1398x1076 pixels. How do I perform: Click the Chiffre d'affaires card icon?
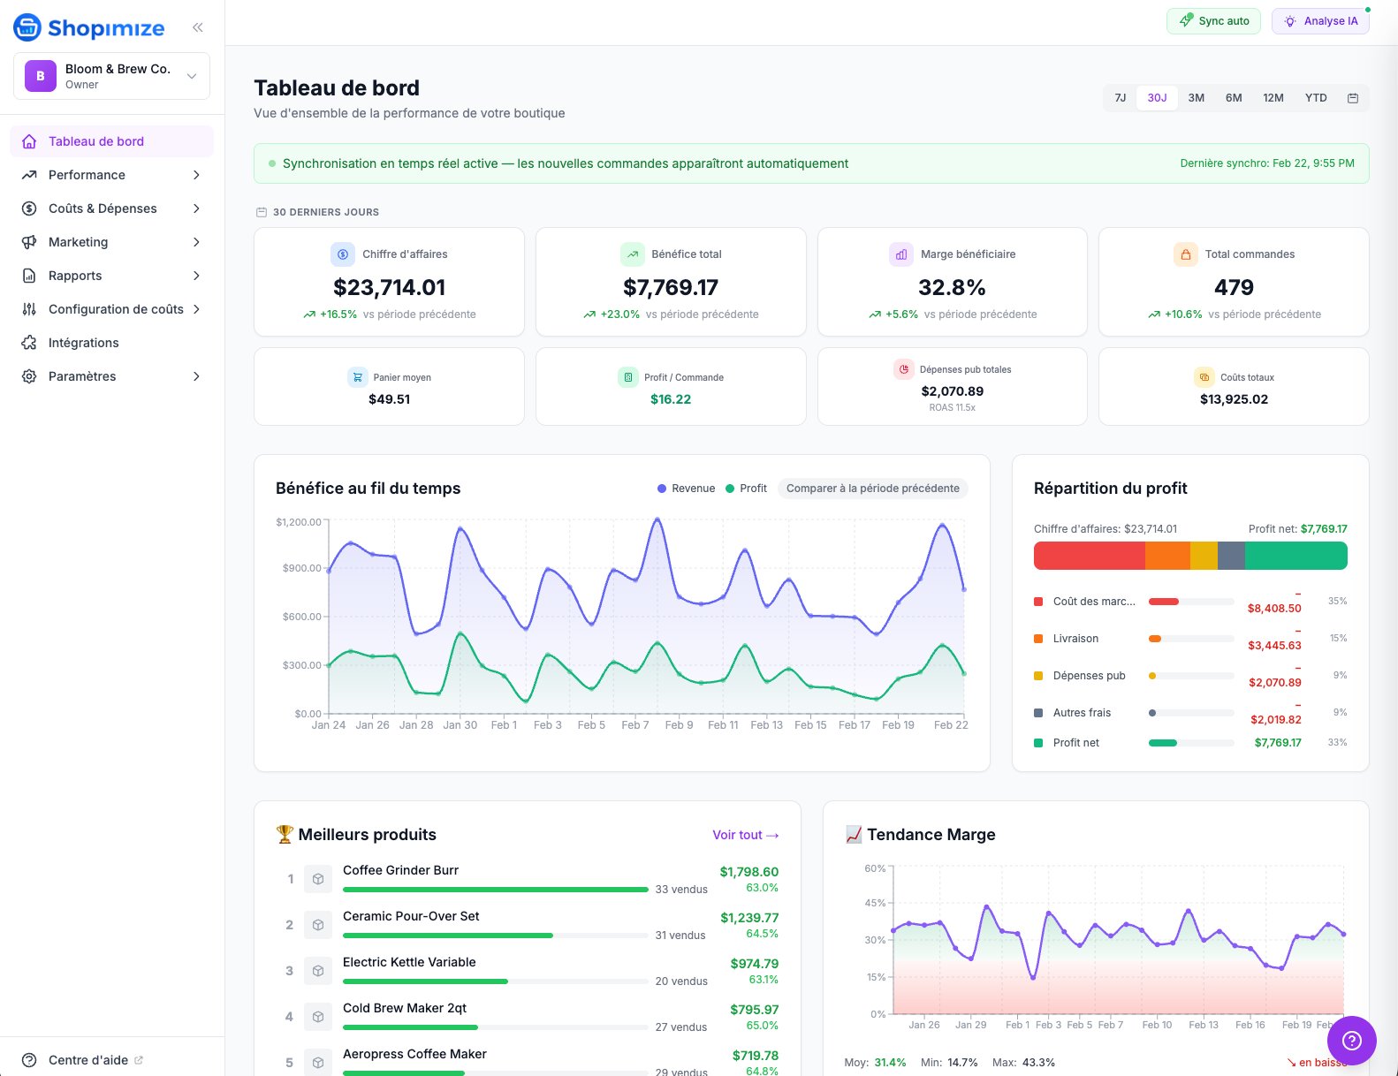(x=343, y=254)
